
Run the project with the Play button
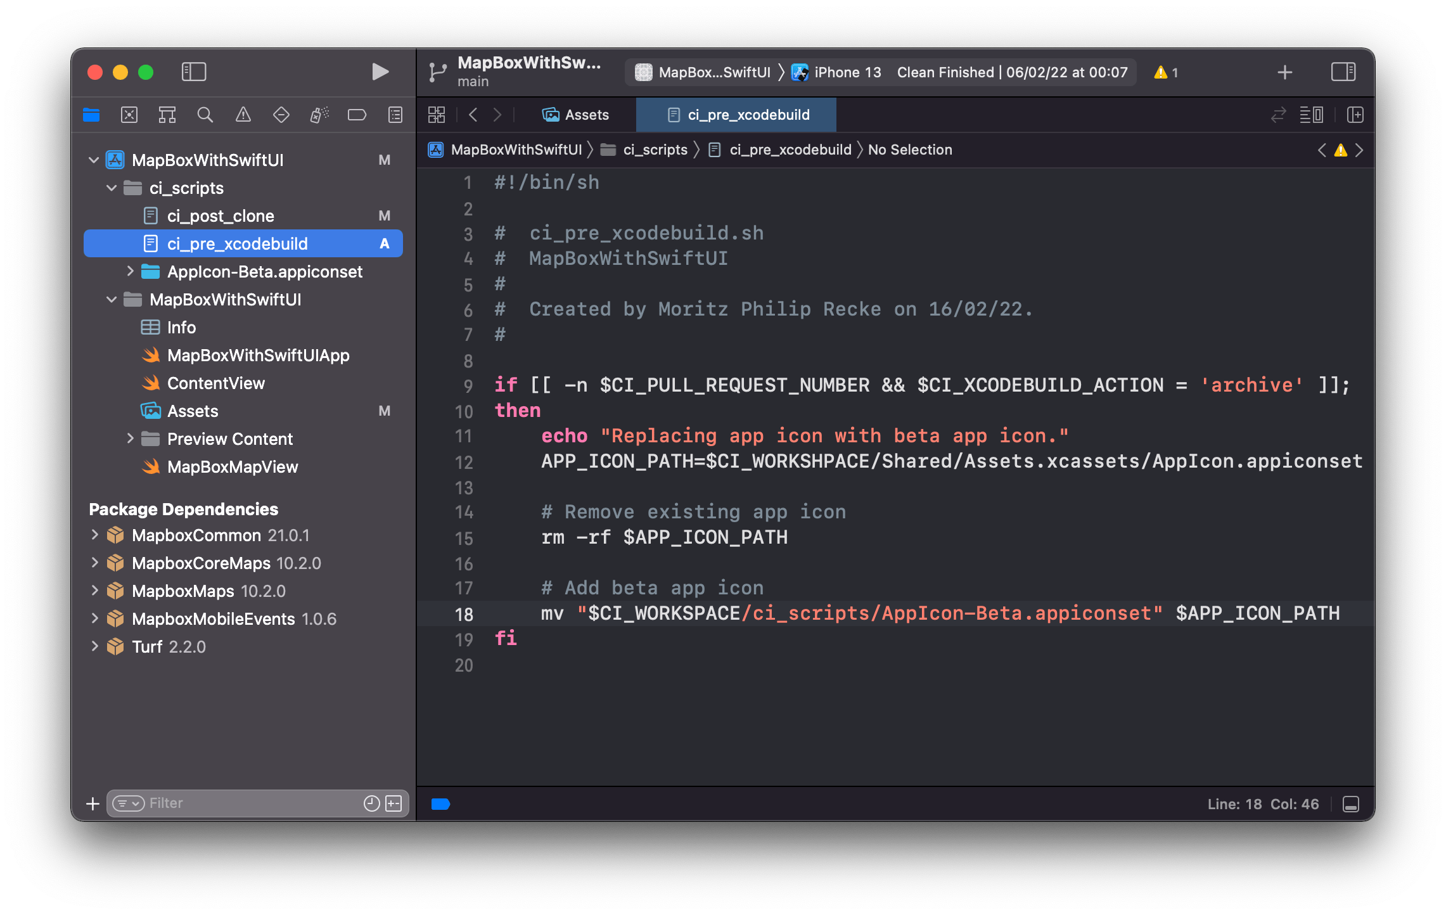[x=380, y=72]
